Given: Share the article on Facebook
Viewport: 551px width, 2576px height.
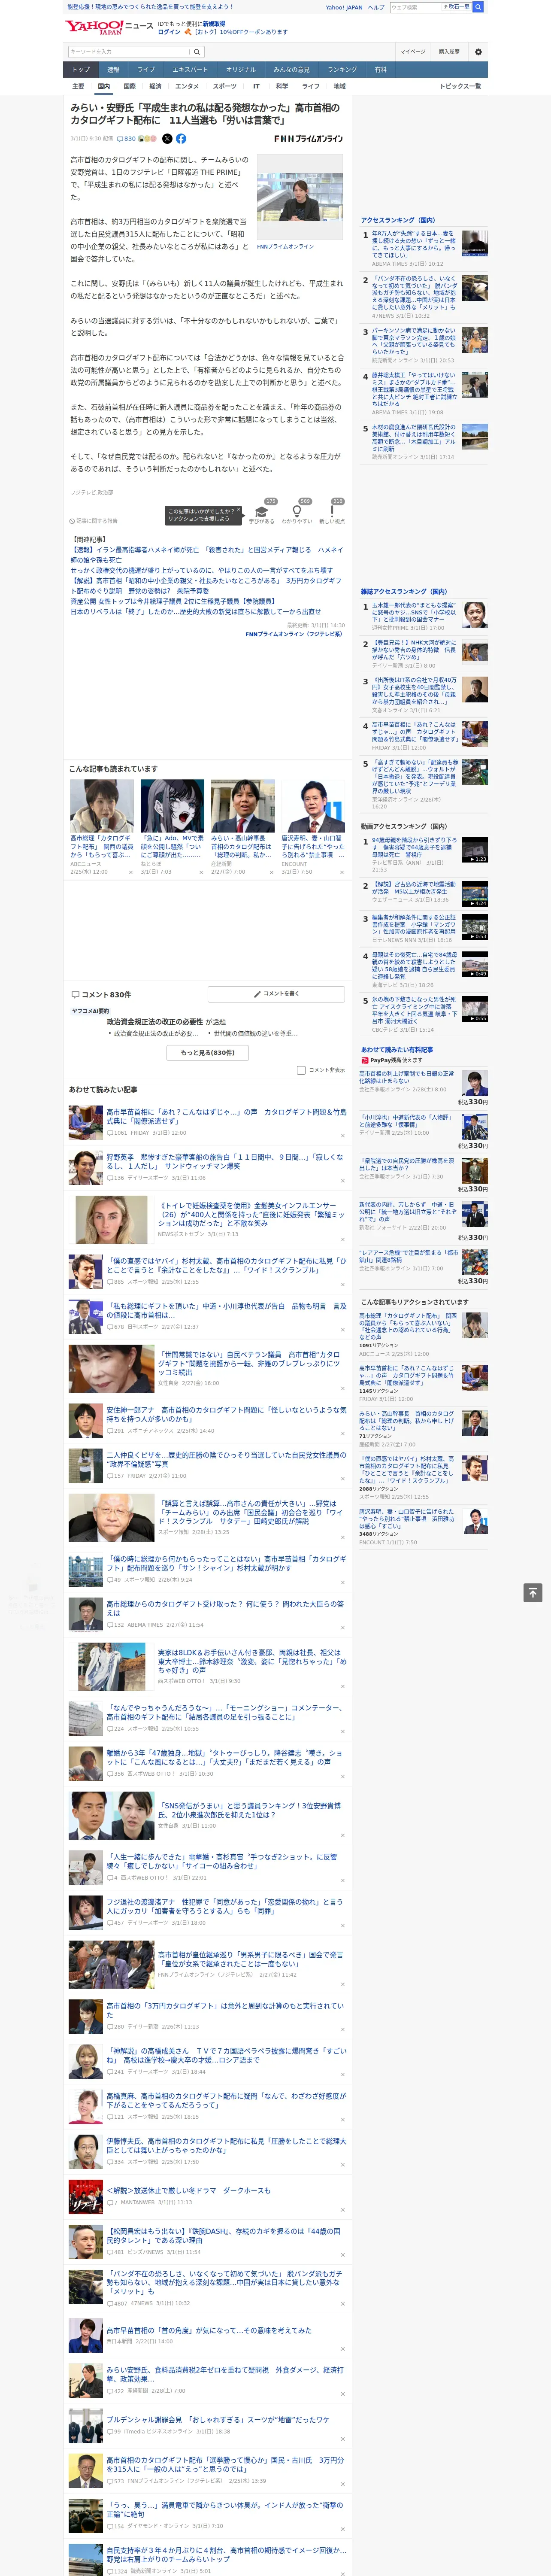Looking at the screenshot, I should click(181, 139).
